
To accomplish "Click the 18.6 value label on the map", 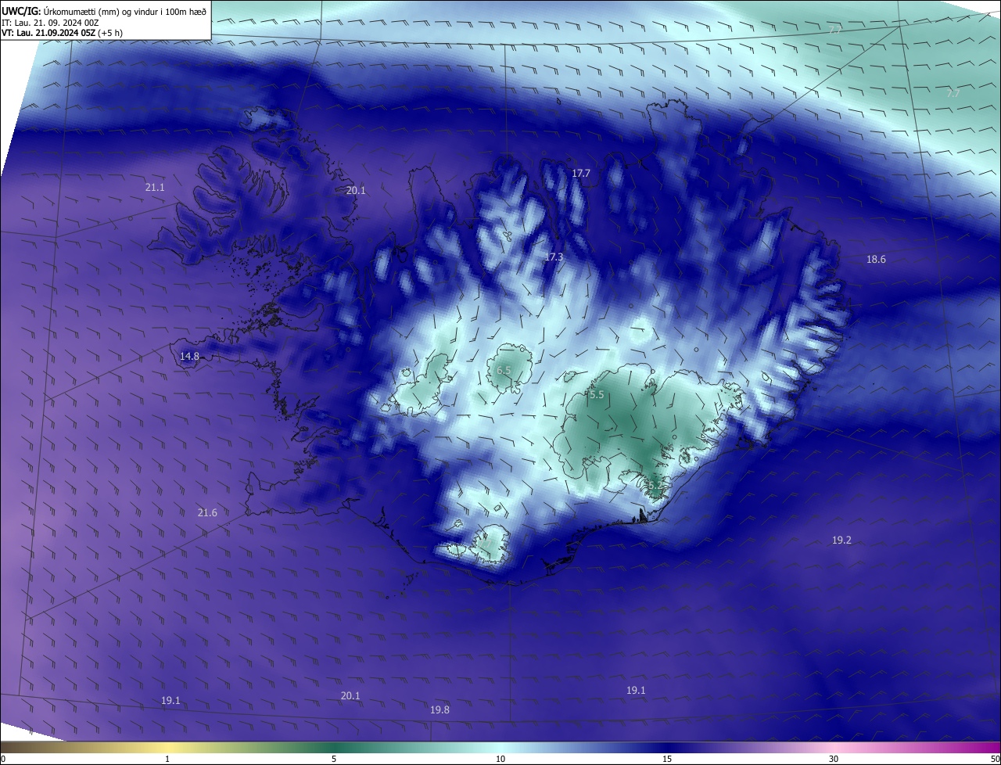I will tap(876, 260).
